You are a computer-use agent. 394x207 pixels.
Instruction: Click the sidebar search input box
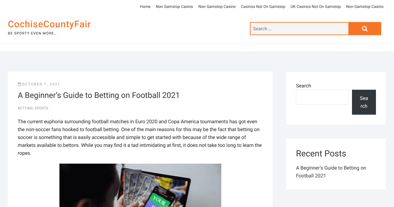322,97
